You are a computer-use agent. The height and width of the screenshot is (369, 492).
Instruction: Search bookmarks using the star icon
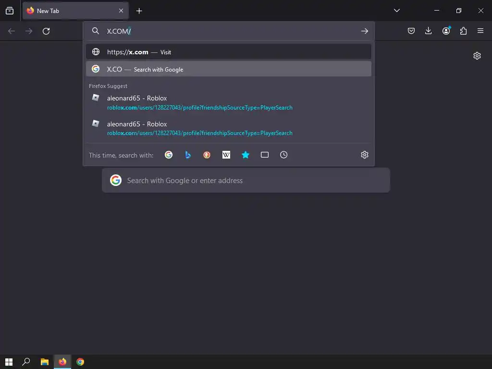click(246, 155)
